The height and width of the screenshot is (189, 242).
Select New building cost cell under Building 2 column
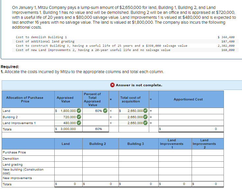click(100, 171)
